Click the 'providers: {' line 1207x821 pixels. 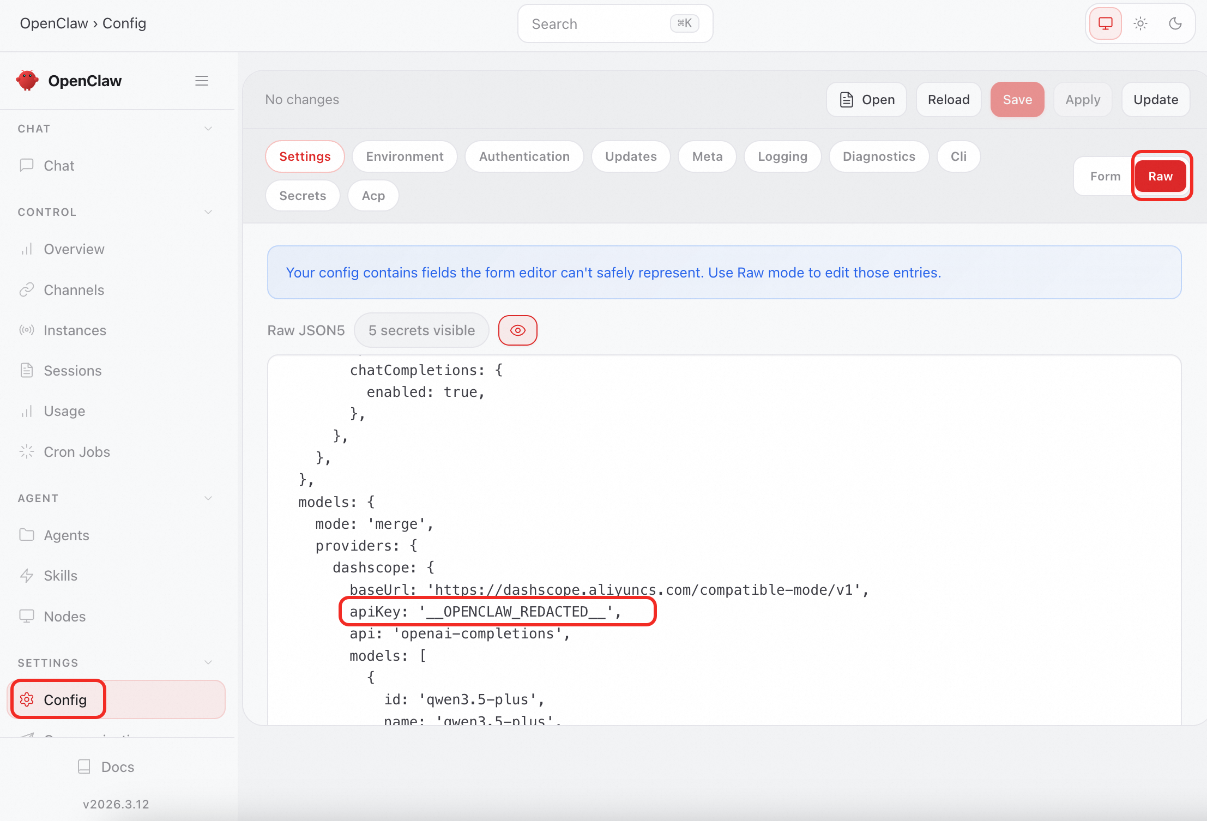366,546
